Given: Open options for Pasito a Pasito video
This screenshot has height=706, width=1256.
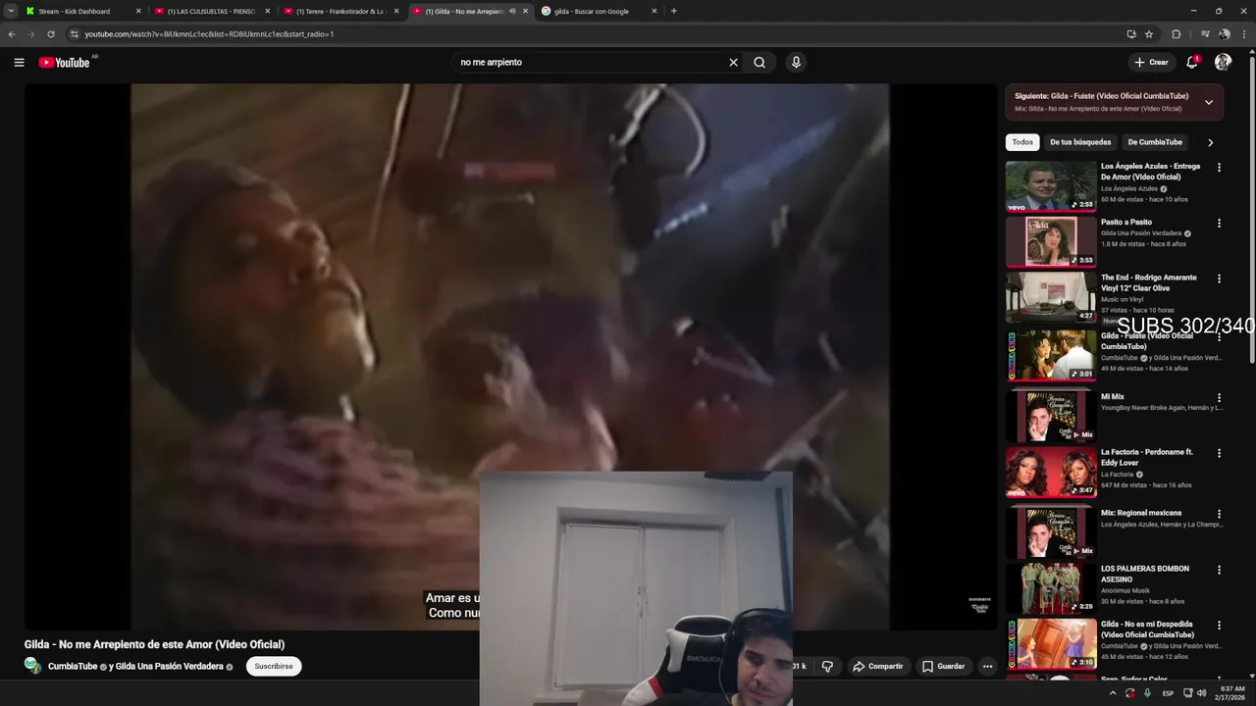Looking at the screenshot, I should click(x=1219, y=223).
